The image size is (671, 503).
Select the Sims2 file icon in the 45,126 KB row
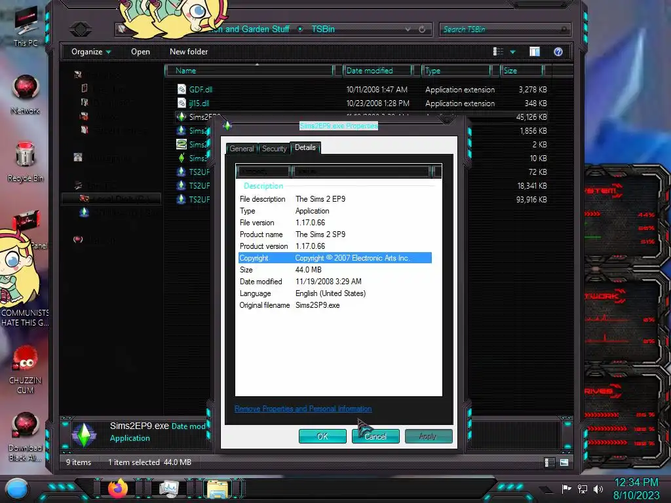click(x=182, y=117)
